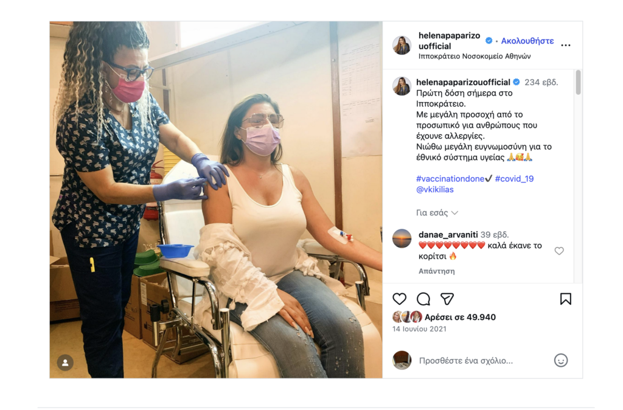623x410 pixels.
Task: Reply to comment with 'Απάντηση'
Action: pos(437,271)
